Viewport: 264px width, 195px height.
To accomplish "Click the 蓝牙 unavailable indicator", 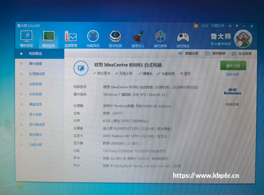I will click(x=185, y=74).
